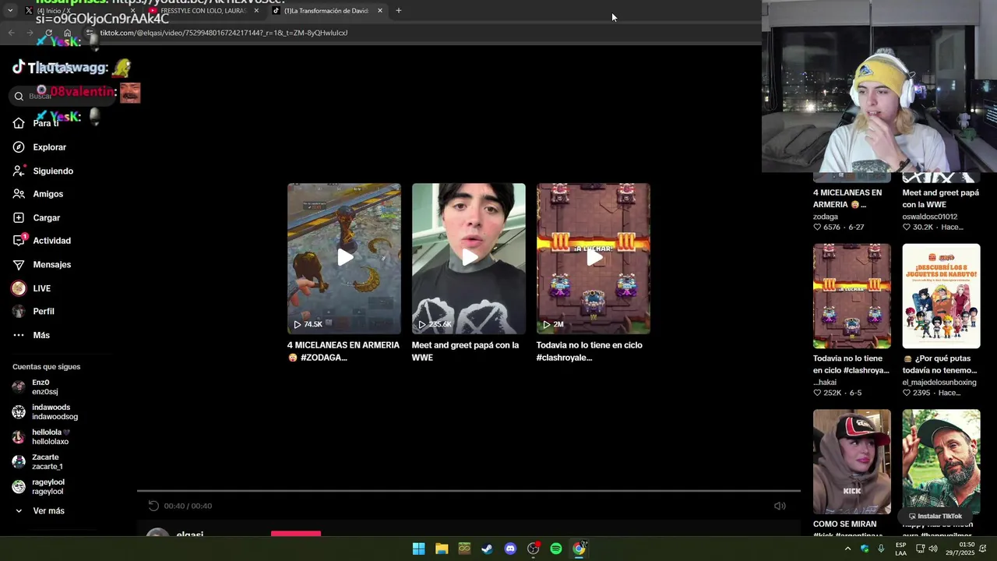
Task: Open sidebar Clash Royale video thumbnail by hakai
Action: [852, 296]
